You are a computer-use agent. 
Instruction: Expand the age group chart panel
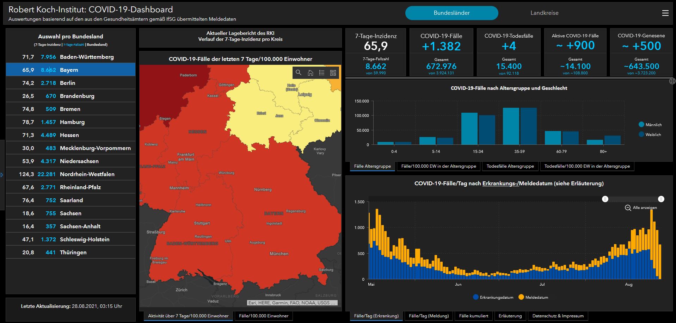[672, 81]
